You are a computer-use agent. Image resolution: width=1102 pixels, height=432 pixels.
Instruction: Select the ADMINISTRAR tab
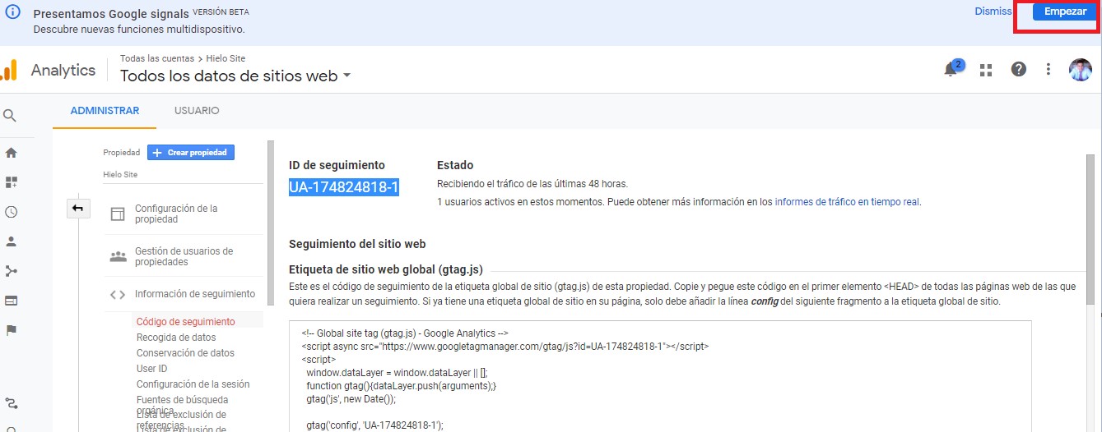point(105,111)
